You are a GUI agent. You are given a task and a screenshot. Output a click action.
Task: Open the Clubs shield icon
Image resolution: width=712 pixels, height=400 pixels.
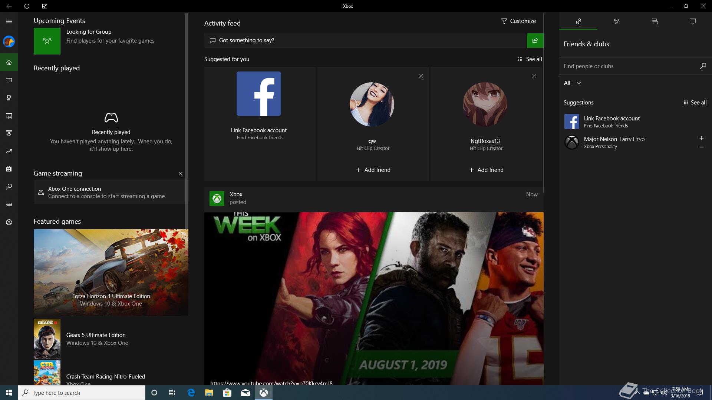click(x=9, y=133)
